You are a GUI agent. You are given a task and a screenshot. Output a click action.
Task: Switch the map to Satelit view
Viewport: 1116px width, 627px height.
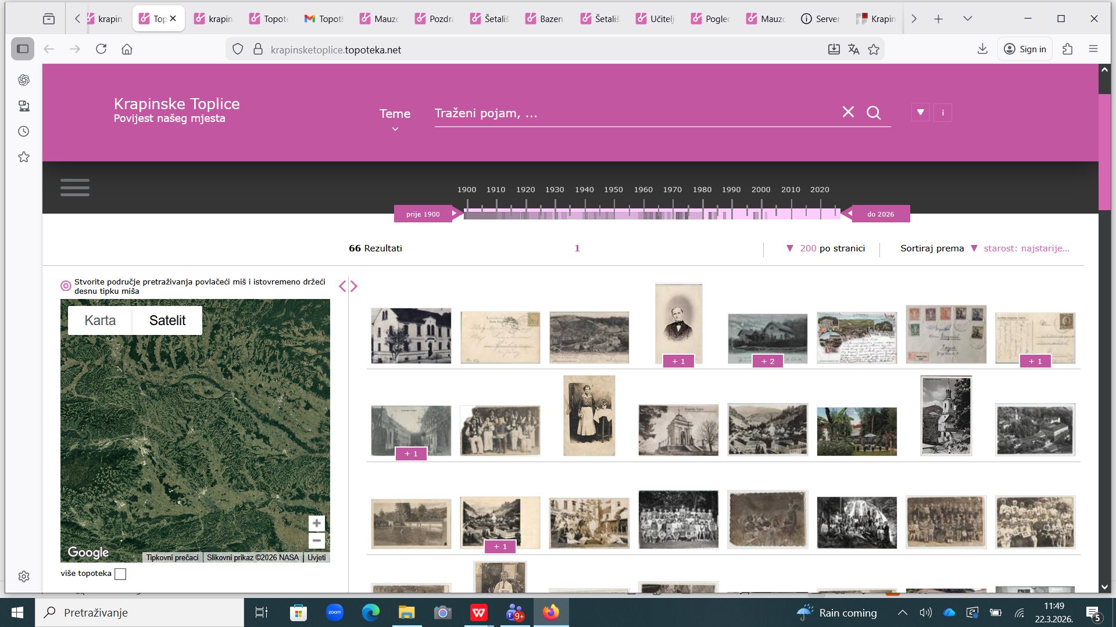pyautogui.click(x=167, y=320)
